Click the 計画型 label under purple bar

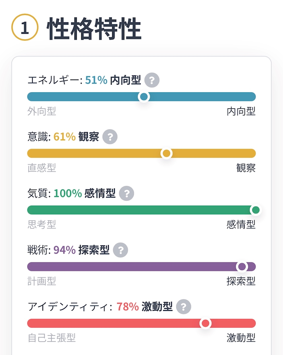(x=42, y=281)
